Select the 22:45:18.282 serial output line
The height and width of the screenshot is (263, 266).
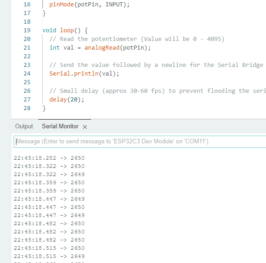(x=49, y=158)
